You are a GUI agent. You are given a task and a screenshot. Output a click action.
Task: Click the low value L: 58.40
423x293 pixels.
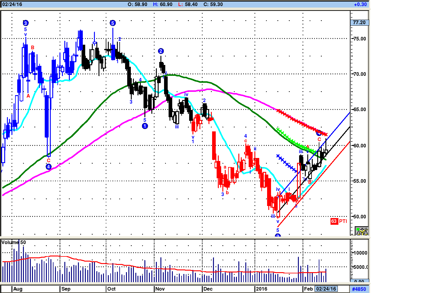click(188, 4)
